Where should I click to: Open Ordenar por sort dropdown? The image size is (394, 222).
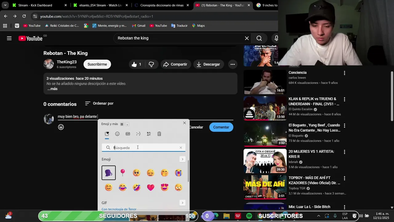point(99,103)
